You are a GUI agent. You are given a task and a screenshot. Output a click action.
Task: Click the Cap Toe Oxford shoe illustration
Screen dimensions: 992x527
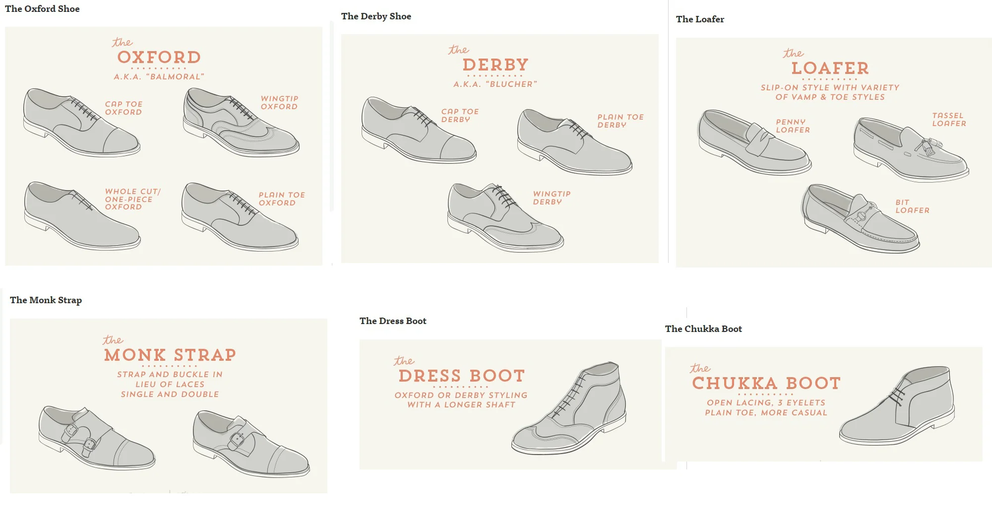[x=82, y=123]
